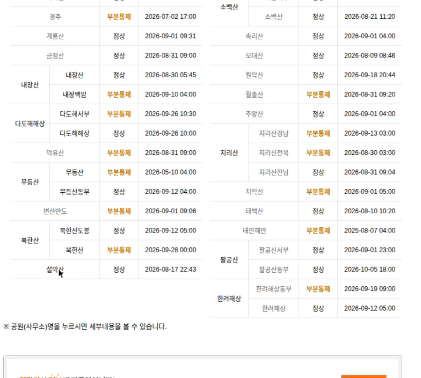Viewport: 421px width, 378px height.
Task: Click the 설악산 park name
Action: [55, 269]
